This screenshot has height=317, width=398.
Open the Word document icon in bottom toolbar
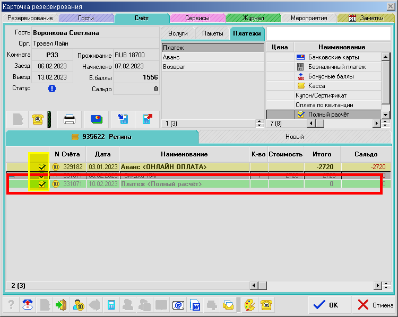tap(195, 305)
